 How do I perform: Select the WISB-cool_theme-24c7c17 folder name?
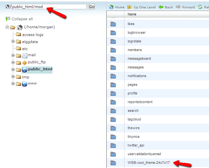click(x=149, y=163)
